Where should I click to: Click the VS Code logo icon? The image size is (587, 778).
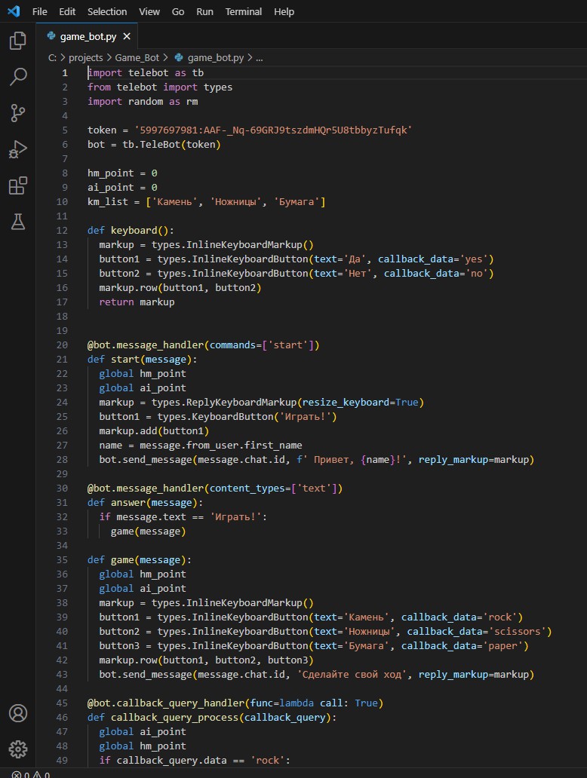tap(14, 11)
